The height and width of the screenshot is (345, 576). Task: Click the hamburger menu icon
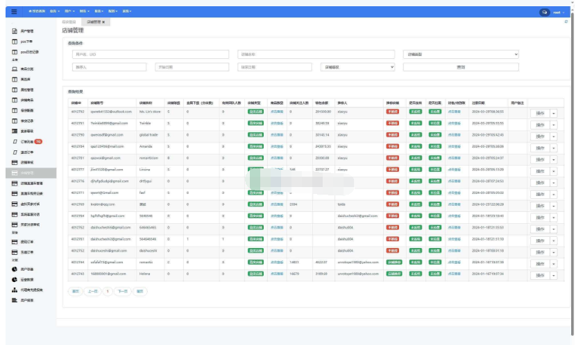(14, 12)
